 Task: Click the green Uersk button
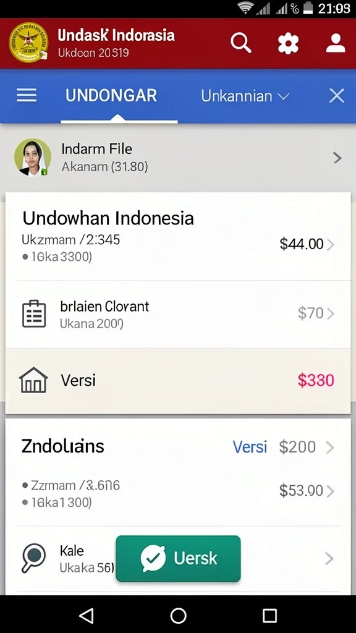click(x=178, y=558)
